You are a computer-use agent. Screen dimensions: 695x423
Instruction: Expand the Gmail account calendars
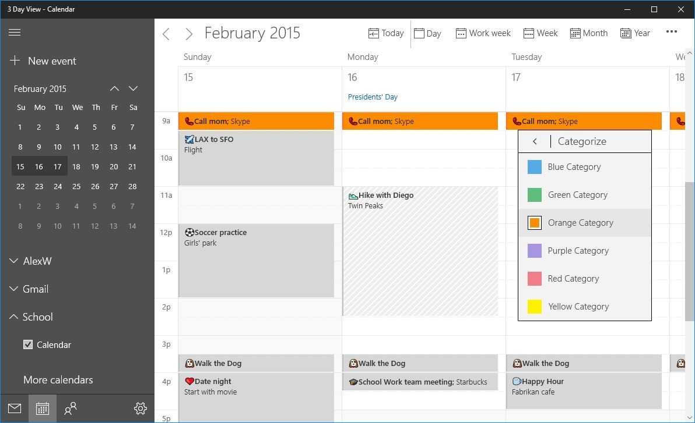click(x=29, y=289)
